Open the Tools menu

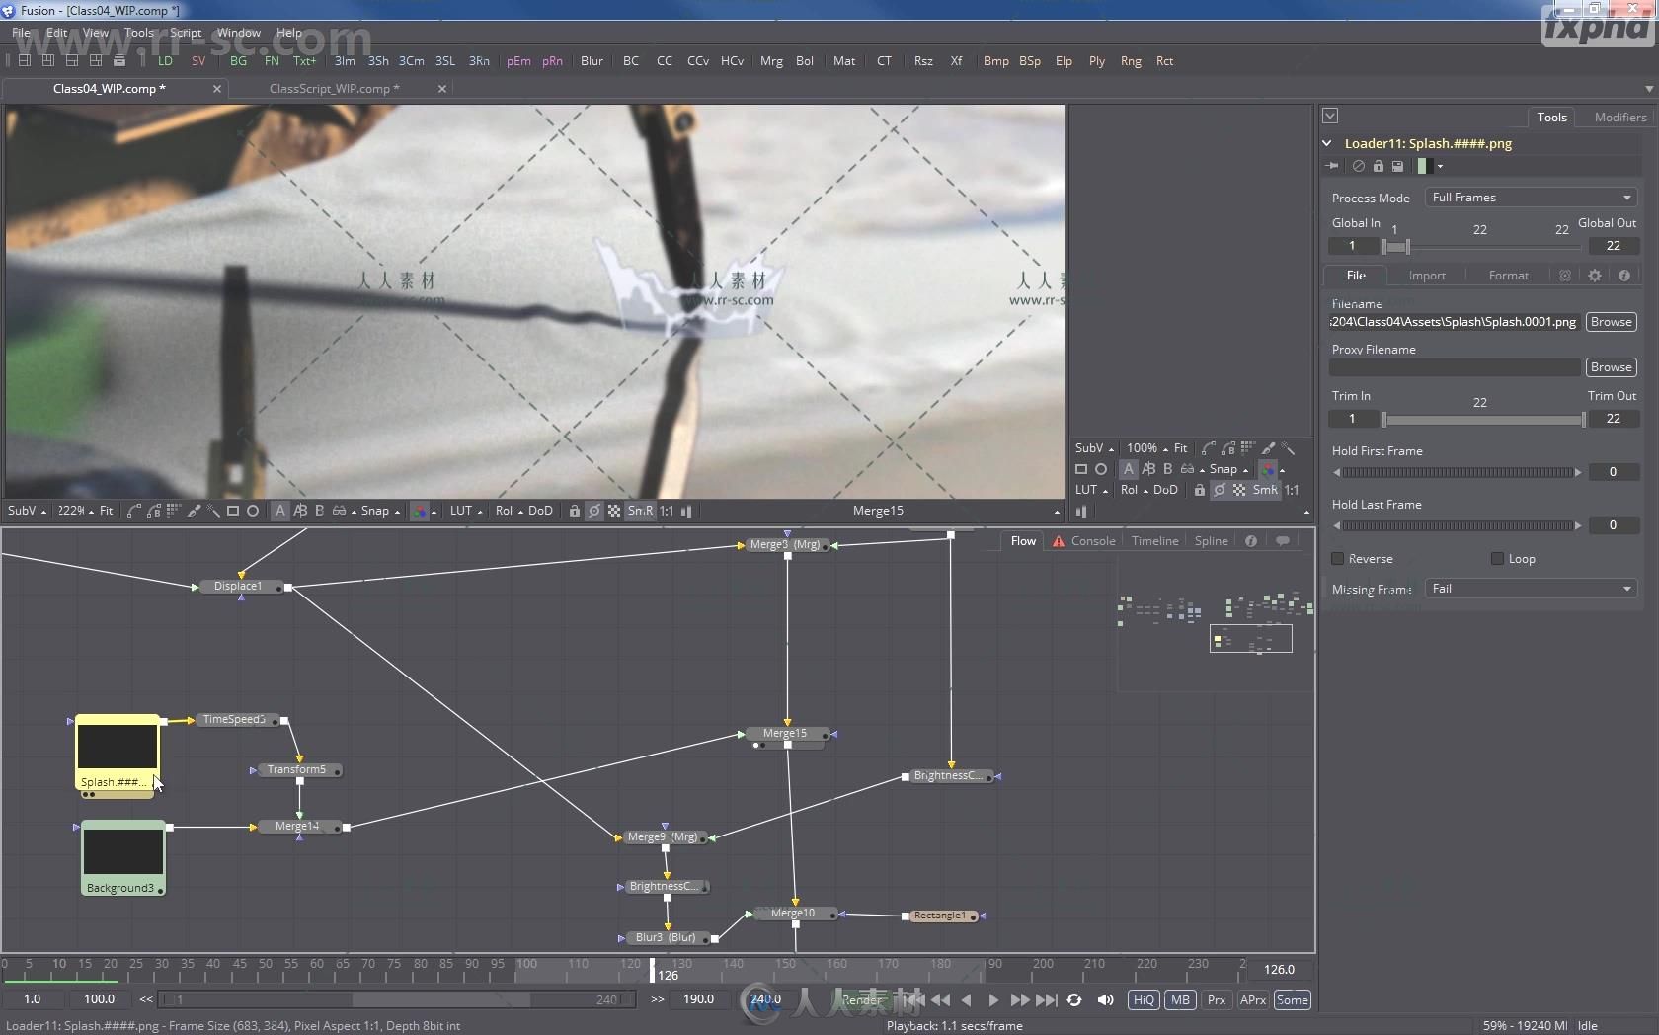coord(139,33)
